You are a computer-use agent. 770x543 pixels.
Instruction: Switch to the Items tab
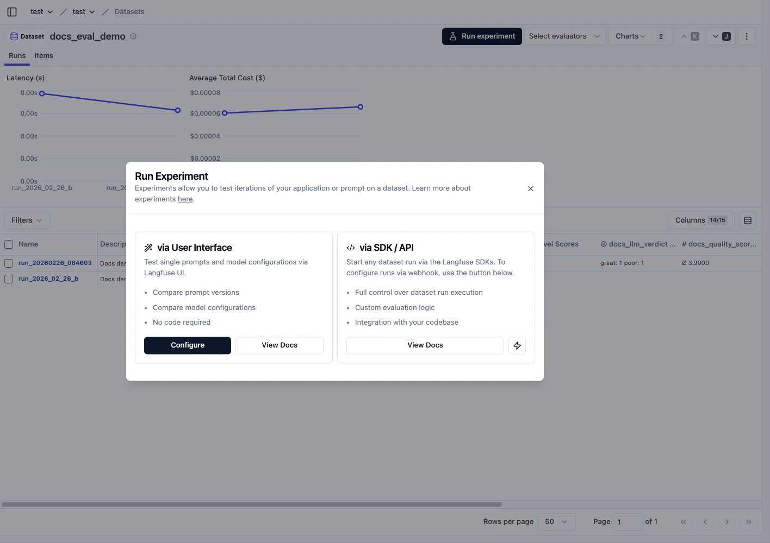(x=44, y=55)
